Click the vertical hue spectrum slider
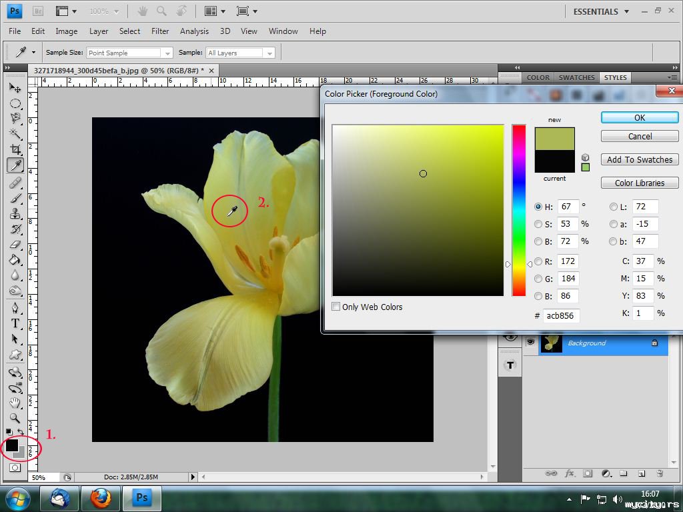The width and height of the screenshot is (683, 512). coord(518,210)
